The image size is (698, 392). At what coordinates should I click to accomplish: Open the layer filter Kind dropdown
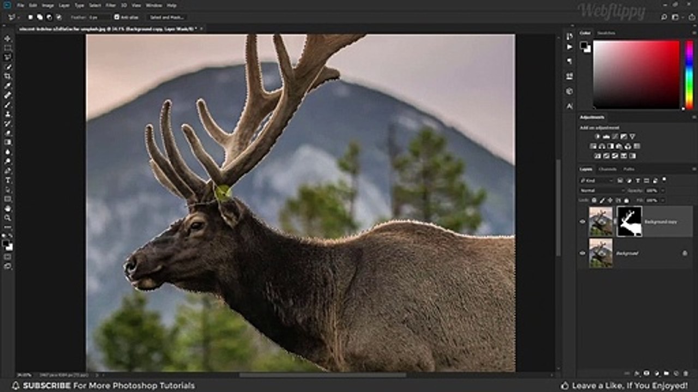[596, 180]
